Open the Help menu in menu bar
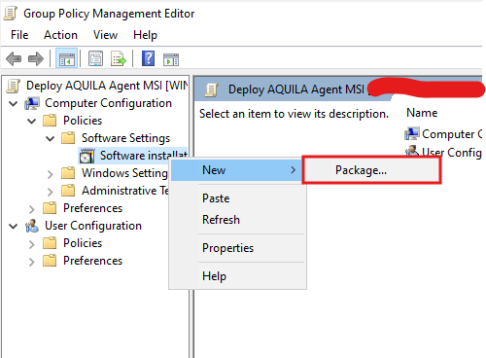The width and height of the screenshot is (486, 358). click(x=145, y=35)
